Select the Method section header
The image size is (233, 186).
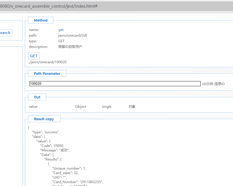pyautogui.click(x=41, y=20)
